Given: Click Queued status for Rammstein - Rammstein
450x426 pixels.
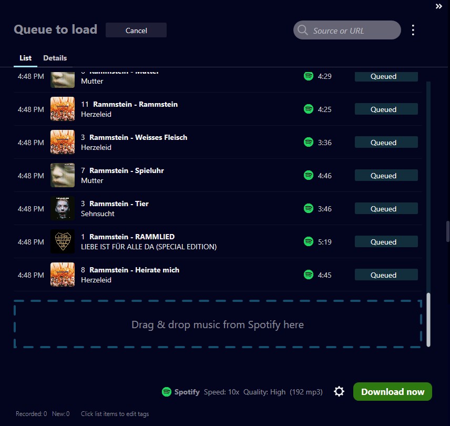Looking at the screenshot, I should click(386, 109).
